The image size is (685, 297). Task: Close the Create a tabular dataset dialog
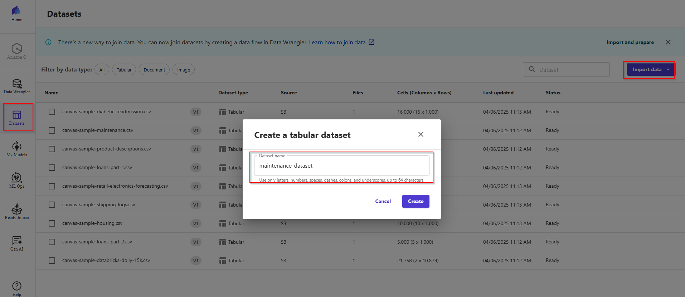pyautogui.click(x=421, y=134)
